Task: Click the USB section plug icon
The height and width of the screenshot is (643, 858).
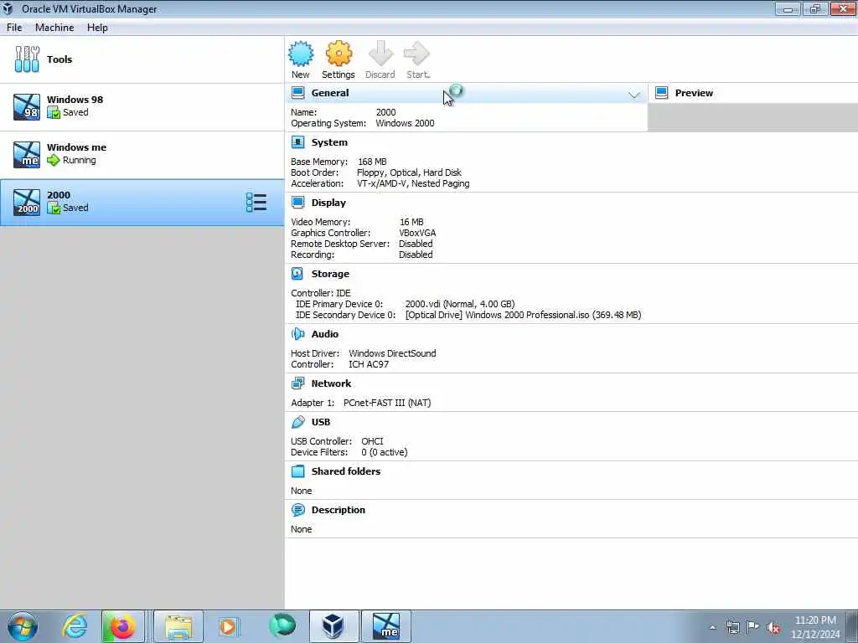Action: click(297, 422)
